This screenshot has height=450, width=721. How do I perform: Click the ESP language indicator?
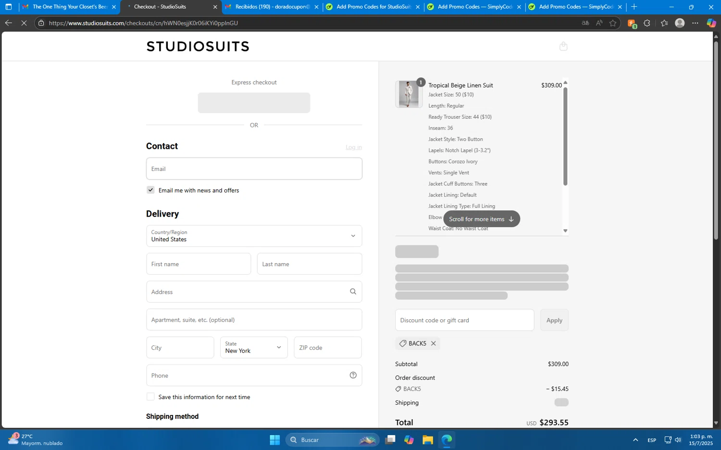point(652,440)
